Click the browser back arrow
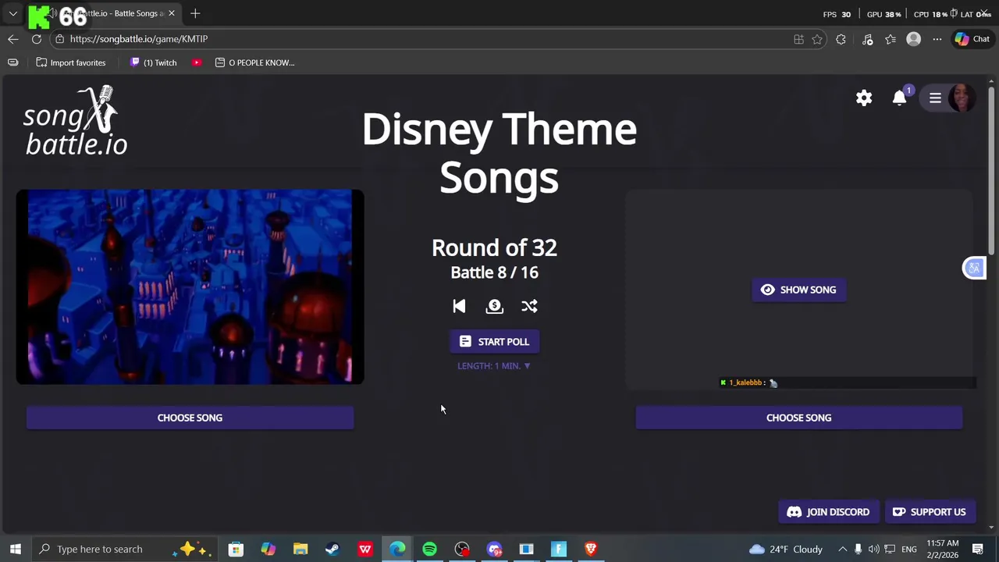This screenshot has height=562, width=999. click(x=13, y=39)
